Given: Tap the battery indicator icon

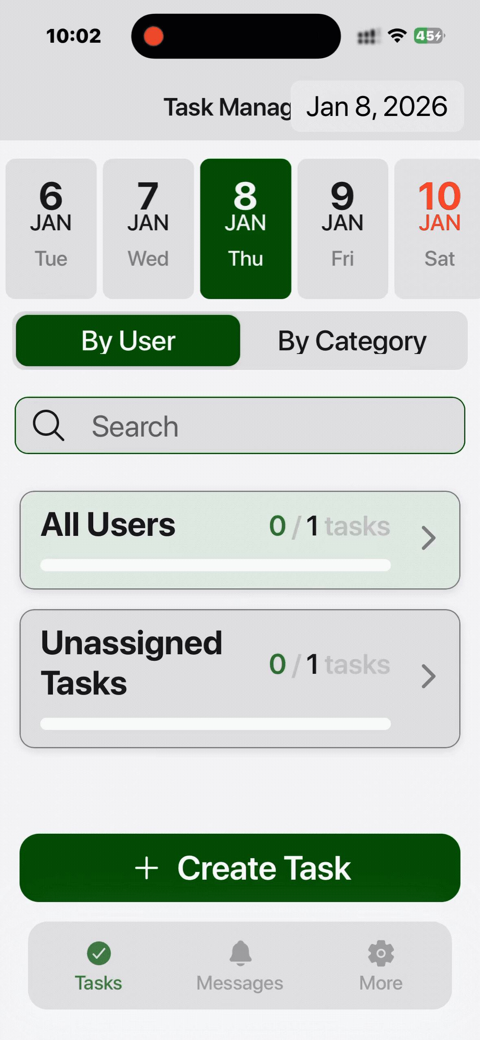Looking at the screenshot, I should click(429, 36).
